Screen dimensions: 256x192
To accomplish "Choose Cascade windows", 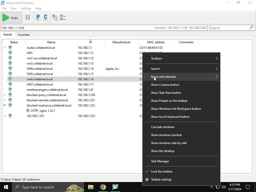I will click(181, 127).
